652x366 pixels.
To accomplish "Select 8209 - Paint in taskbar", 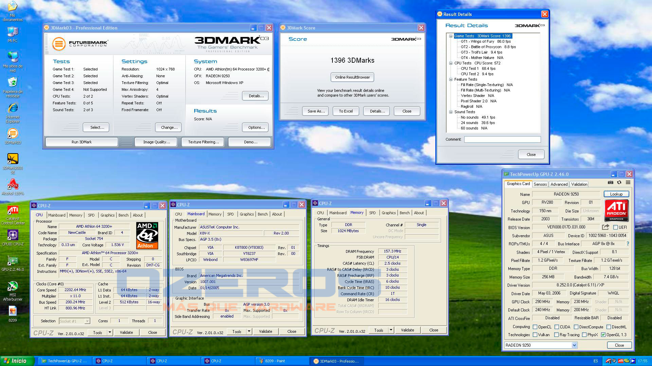I will [x=282, y=361].
